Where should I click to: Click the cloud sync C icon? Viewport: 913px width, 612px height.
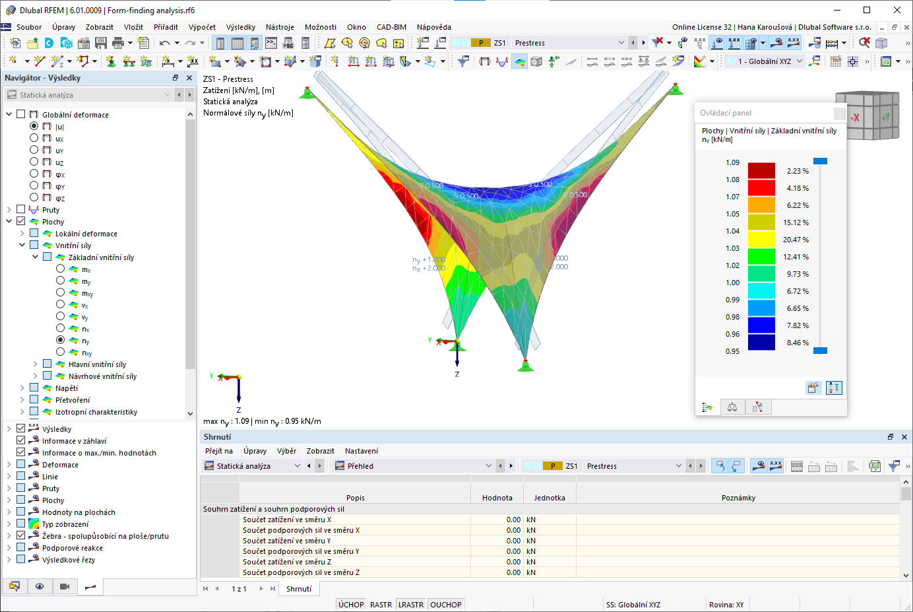click(x=49, y=43)
